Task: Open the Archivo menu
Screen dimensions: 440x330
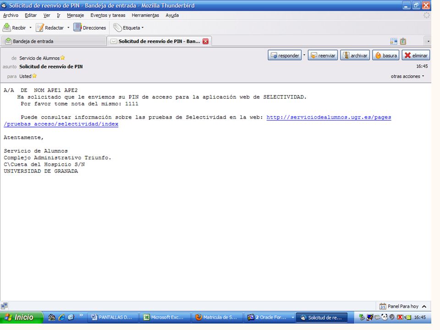Action: pyautogui.click(x=11, y=15)
